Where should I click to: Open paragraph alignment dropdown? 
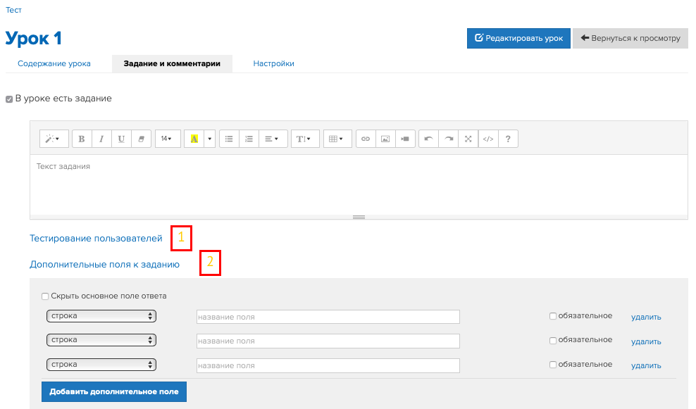pyautogui.click(x=273, y=139)
